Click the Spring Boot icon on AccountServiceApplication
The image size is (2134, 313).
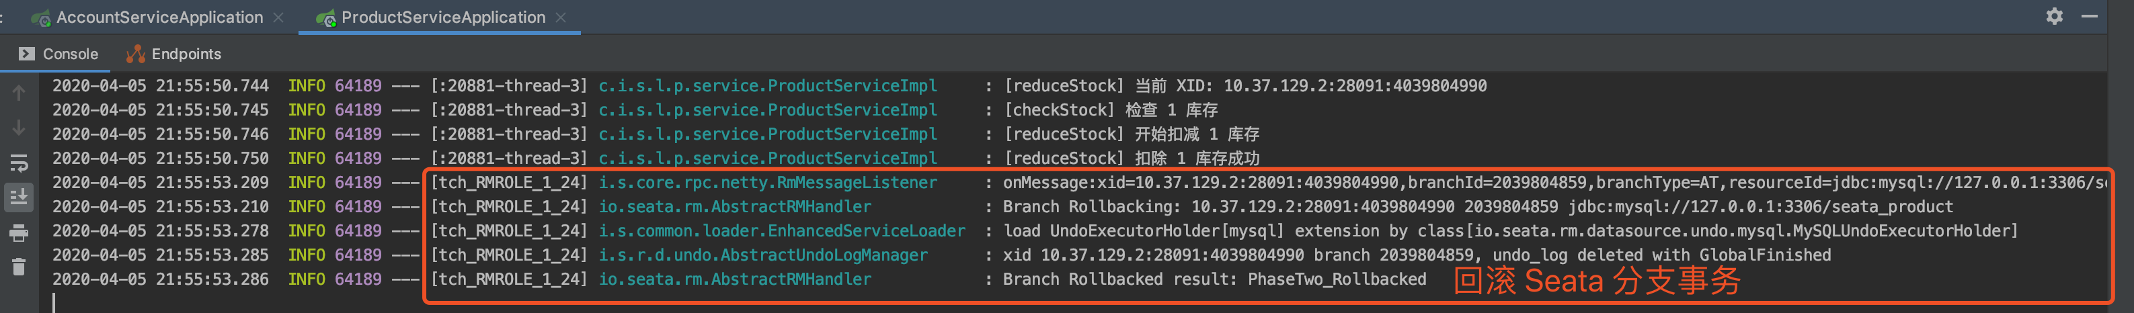tap(40, 17)
